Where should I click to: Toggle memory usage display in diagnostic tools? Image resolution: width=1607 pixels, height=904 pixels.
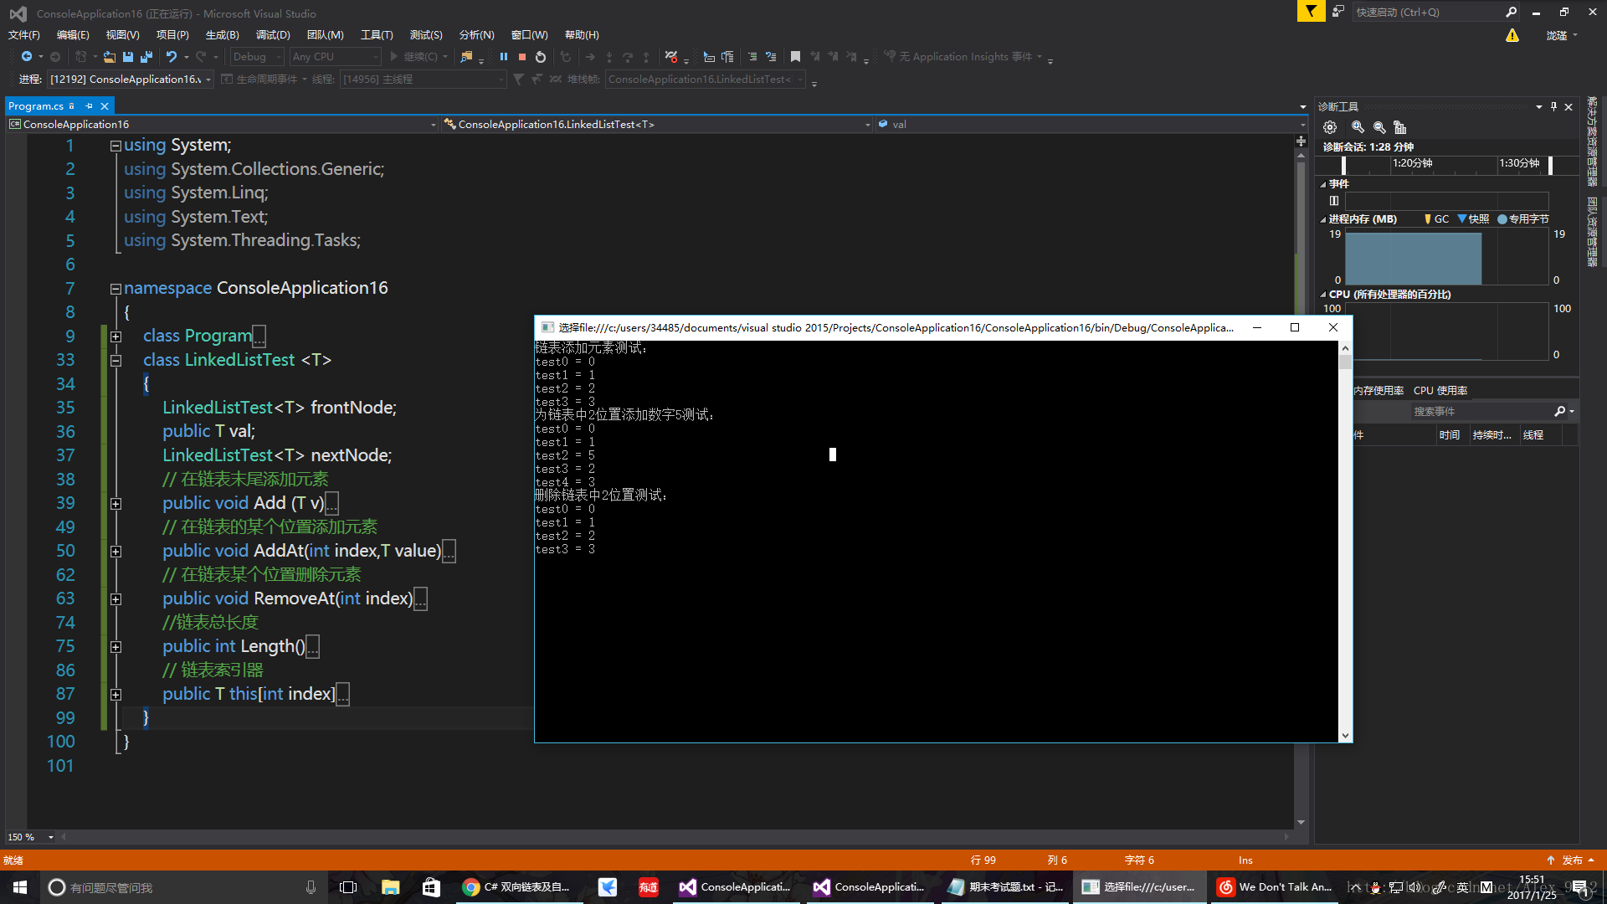click(x=1324, y=218)
